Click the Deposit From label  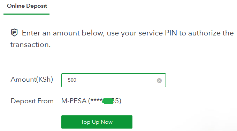pyautogui.click(x=32, y=101)
